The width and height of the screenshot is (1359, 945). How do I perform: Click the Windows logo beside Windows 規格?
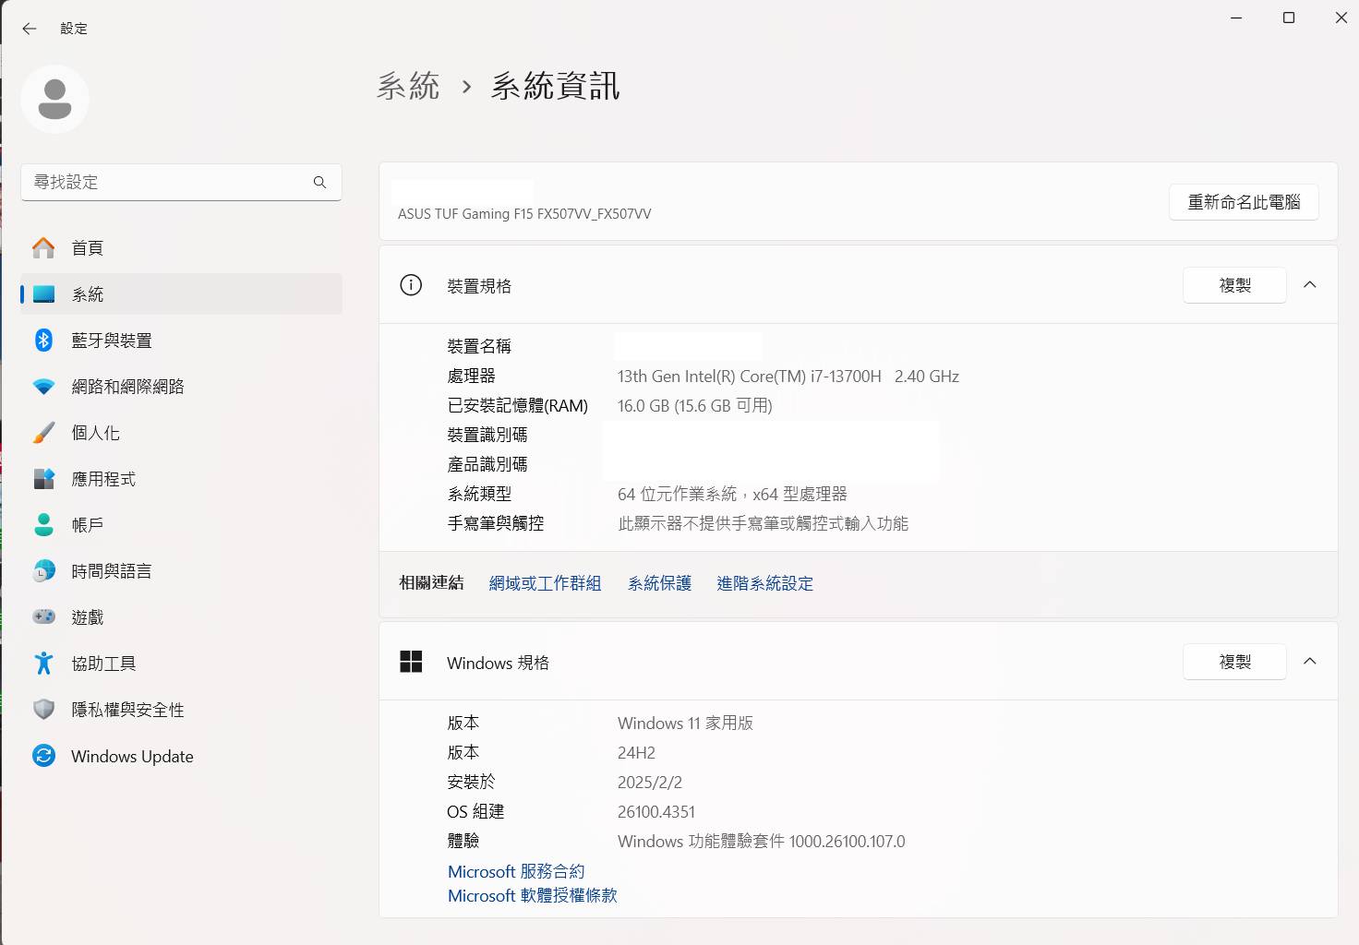[411, 662]
